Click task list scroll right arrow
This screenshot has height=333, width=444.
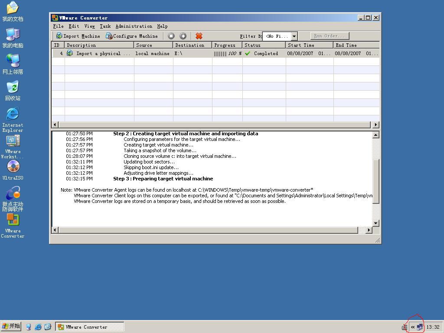(x=376, y=124)
